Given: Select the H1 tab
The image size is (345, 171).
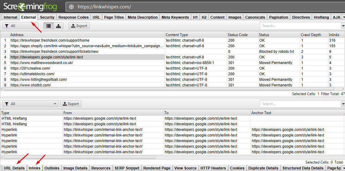Looking at the screenshot, I should pos(195,17).
